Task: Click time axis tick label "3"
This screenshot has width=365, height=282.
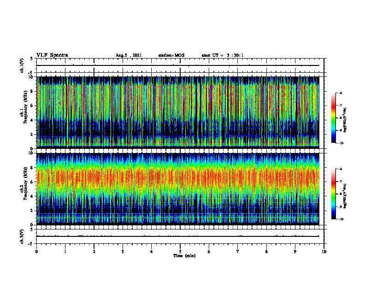Action: (123, 252)
